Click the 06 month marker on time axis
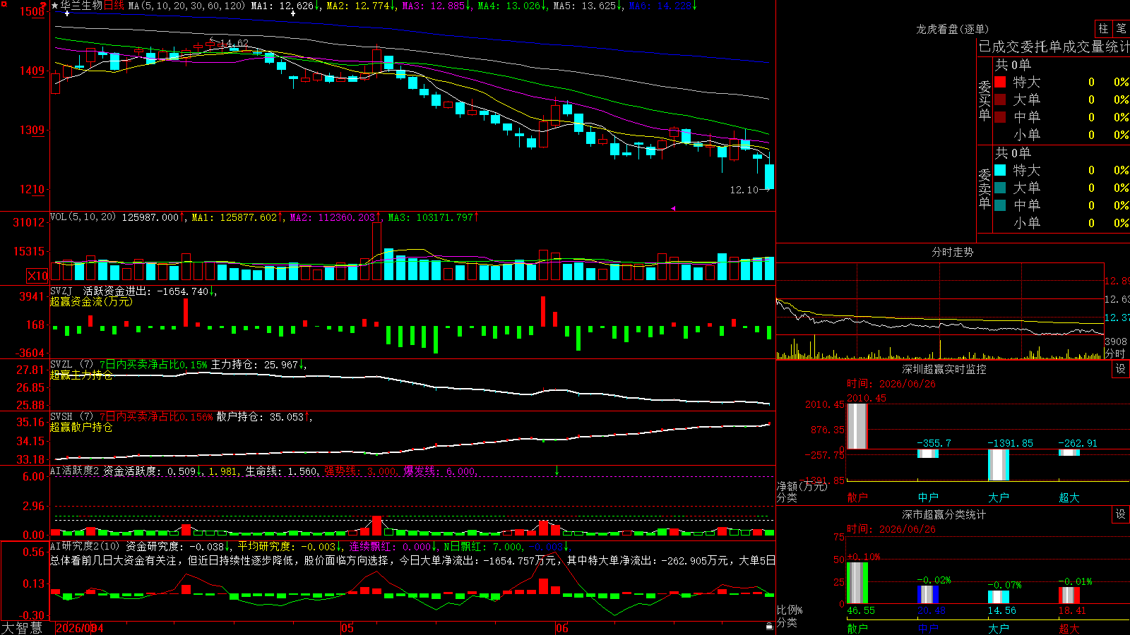This screenshot has width=1130, height=635. (x=561, y=628)
